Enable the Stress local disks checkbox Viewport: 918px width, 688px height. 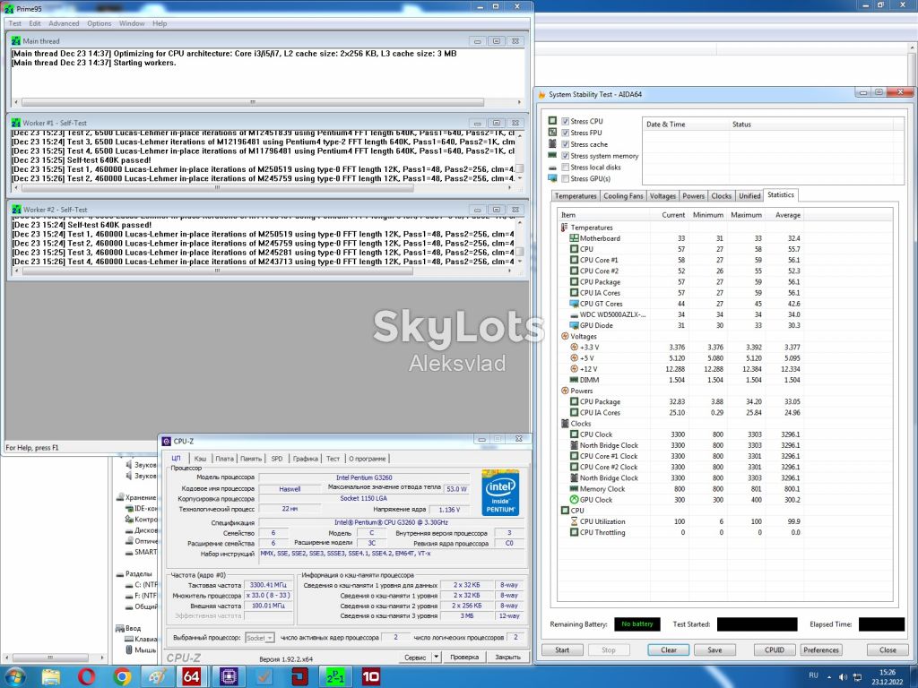tap(565, 168)
